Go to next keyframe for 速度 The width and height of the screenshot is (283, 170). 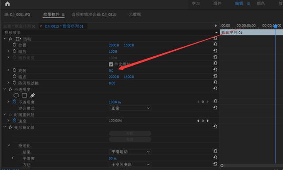click(x=207, y=121)
